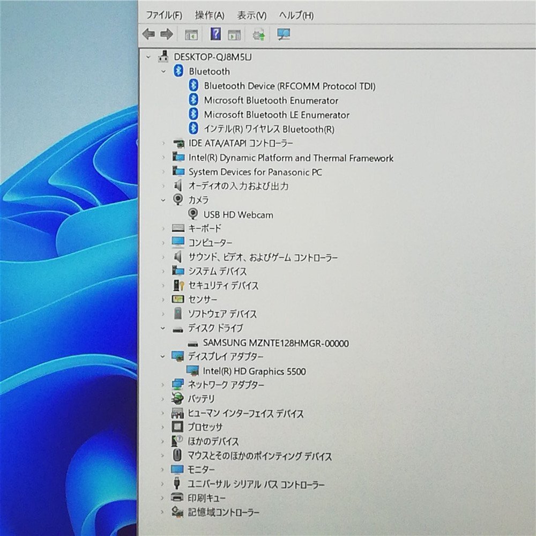This screenshot has width=536, height=536.
Task: Select SAMSUNG MZNTE128HMGR-00000 text
Action: pos(276,343)
